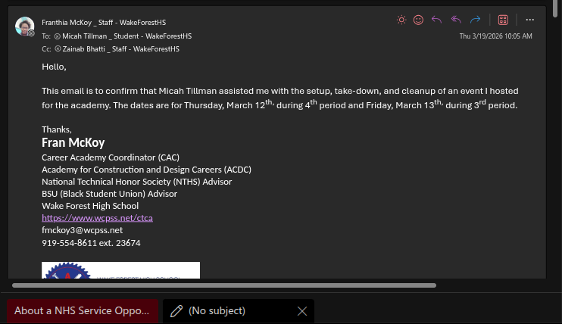Viewport: 562px width, 324px height.
Task: Open the wcpss.net/ctca link
Action: click(97, 218)
